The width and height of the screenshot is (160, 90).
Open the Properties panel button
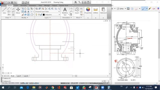click(88, 10)
